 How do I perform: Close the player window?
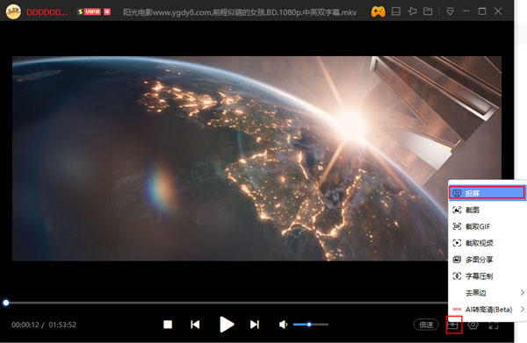tap(498, 11)
